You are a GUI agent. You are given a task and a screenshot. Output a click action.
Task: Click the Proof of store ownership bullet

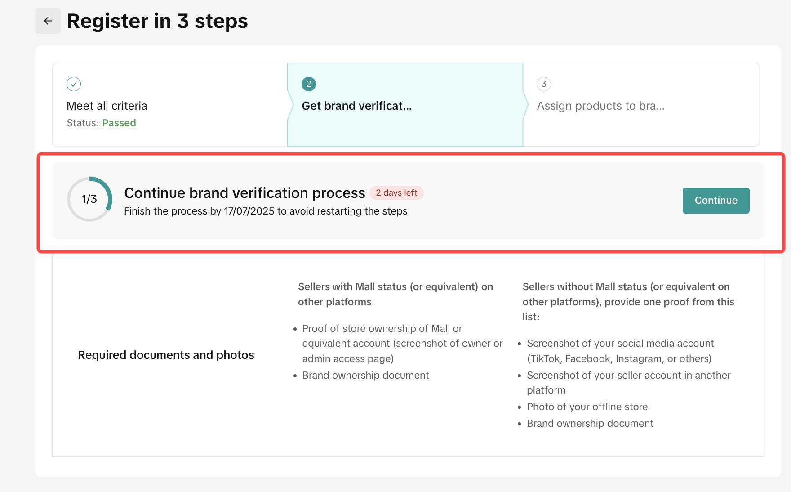click(402, 344)
